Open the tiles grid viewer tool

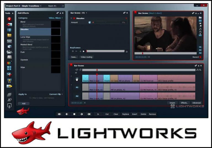tap(9, 41)
